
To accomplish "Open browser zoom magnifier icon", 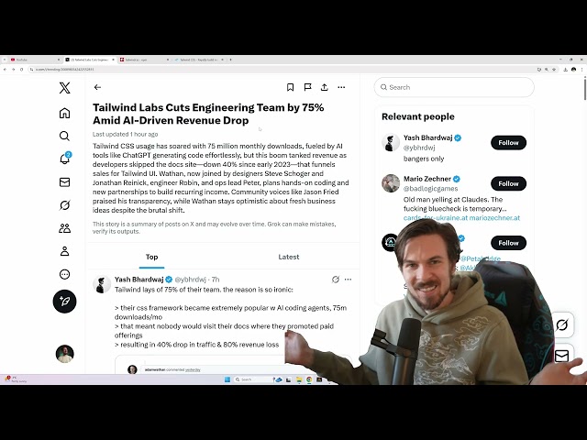I will point(547,70).
